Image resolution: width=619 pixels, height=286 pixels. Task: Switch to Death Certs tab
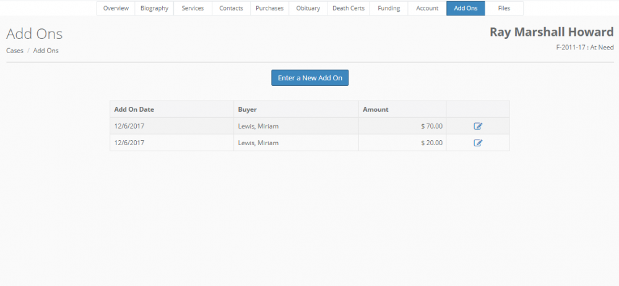[x=348, y=8]
